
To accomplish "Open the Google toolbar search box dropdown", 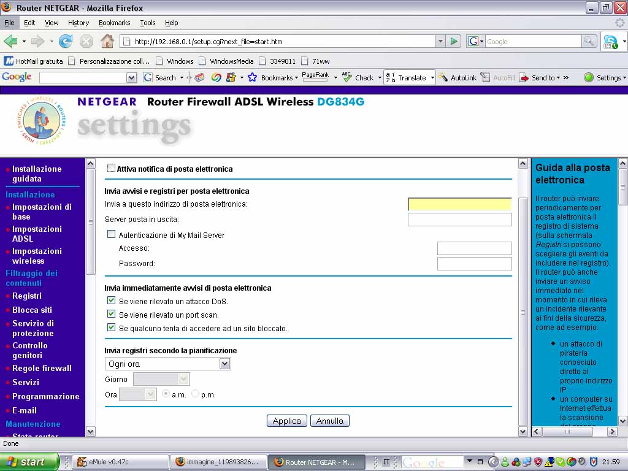I will (131, 78).
